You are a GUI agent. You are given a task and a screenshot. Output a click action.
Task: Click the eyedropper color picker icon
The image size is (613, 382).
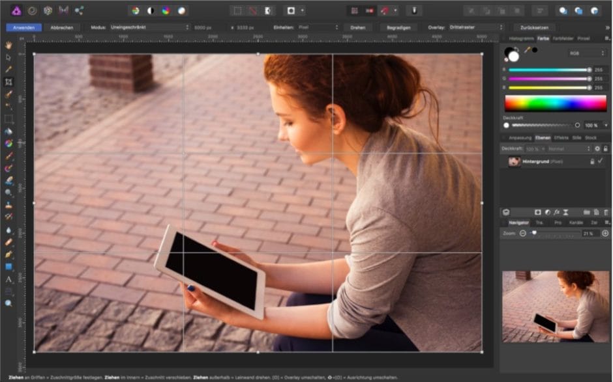tap(528, 49)
